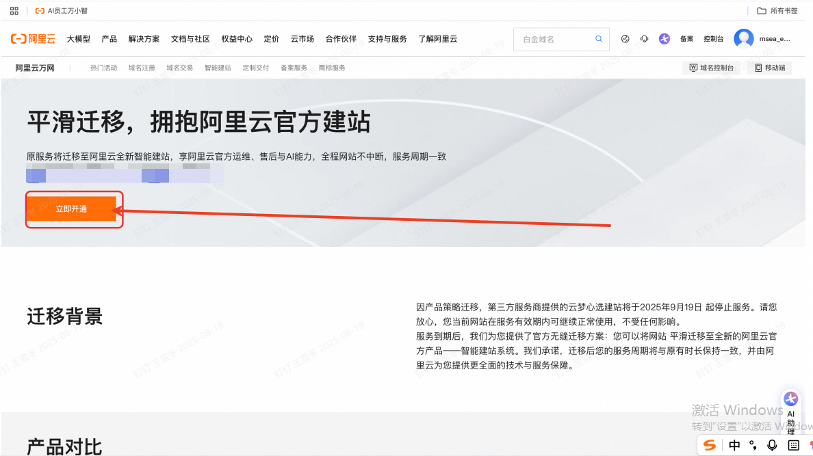Click the search magnifier icon

click(x=599, y=39)
